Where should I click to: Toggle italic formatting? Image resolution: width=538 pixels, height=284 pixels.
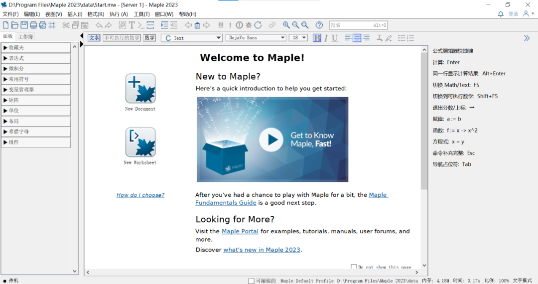point(326,38)
